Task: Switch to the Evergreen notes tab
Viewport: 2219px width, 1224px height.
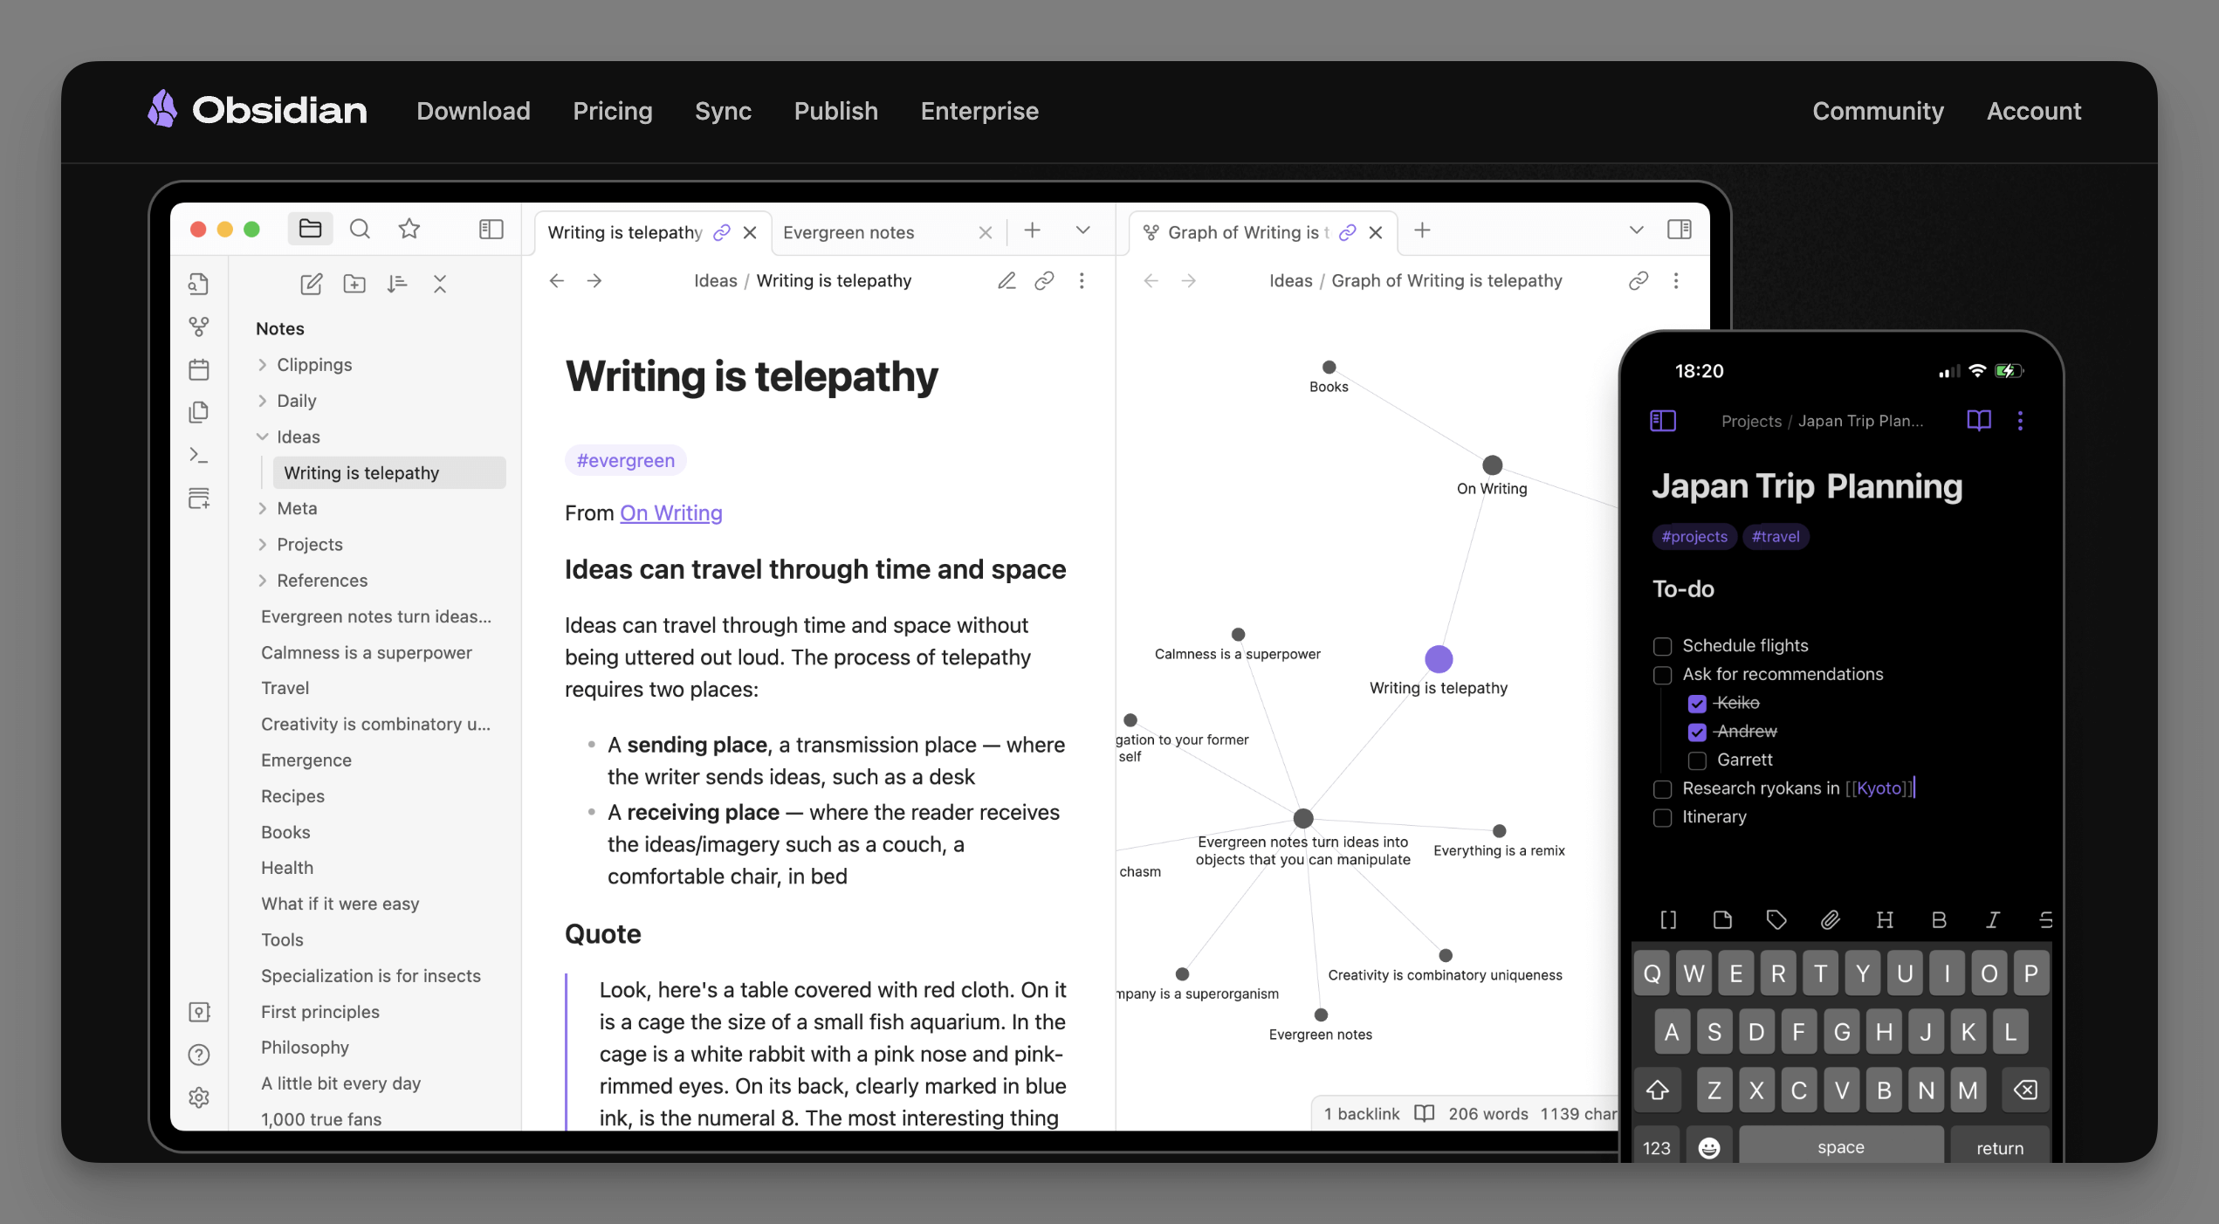Action: click(848, 232)
